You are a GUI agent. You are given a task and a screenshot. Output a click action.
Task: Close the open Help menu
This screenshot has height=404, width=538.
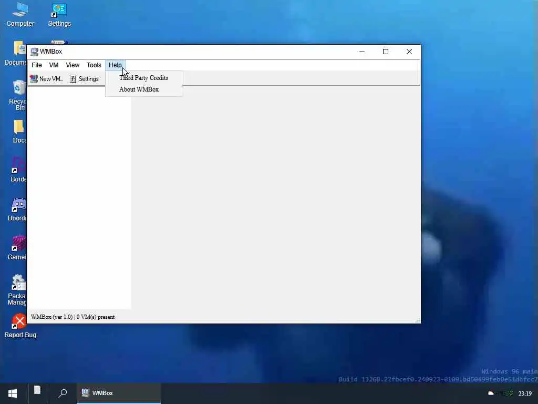[115, 65]
